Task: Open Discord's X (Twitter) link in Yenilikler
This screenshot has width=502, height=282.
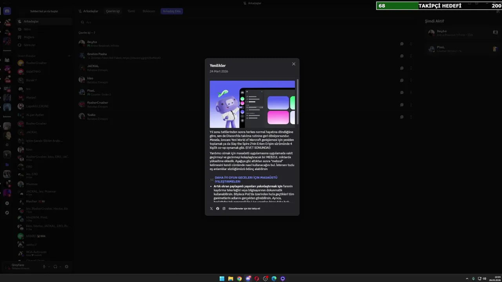Action: tap(211, 208)
